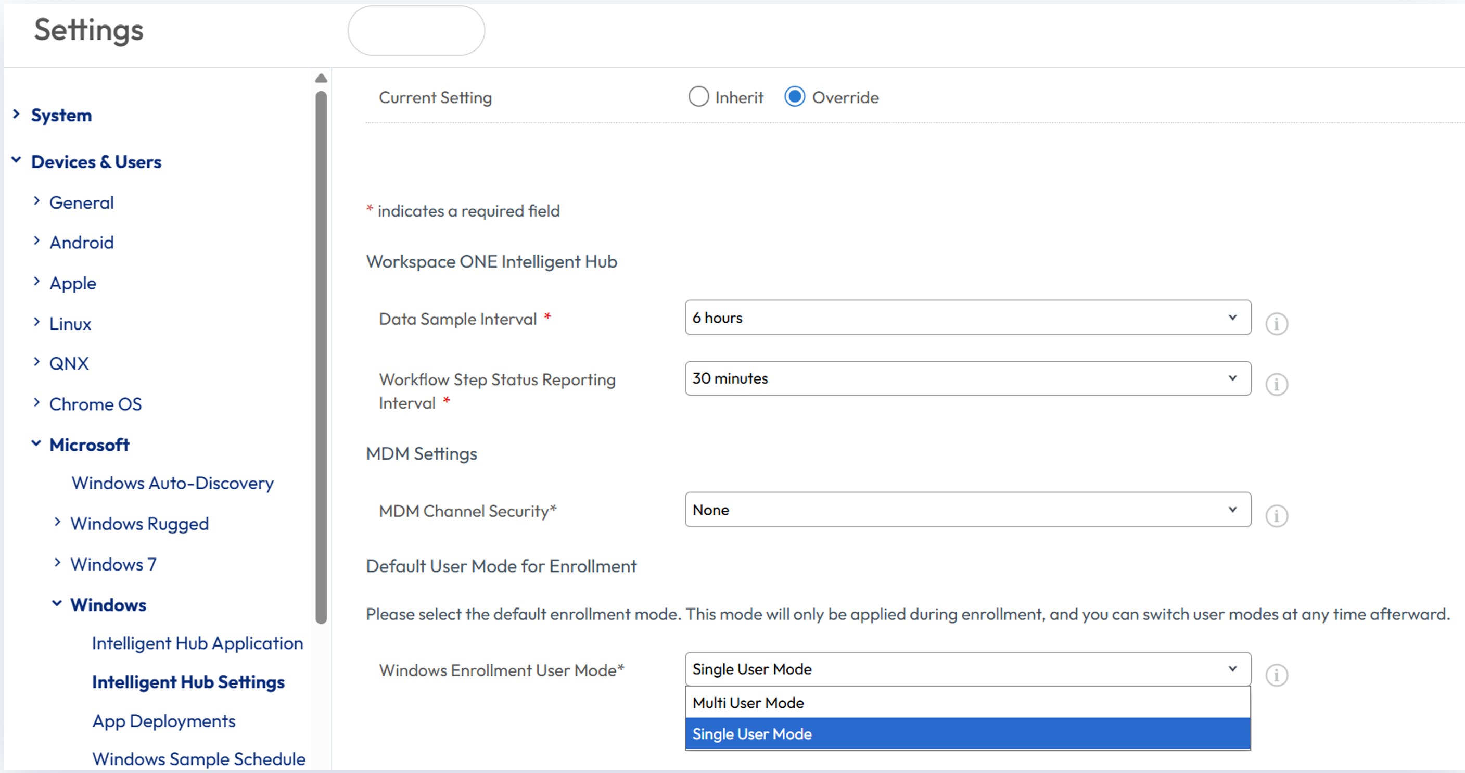Select Devices & Users category
Screen dimensions: 1465x773
point(96,161)
